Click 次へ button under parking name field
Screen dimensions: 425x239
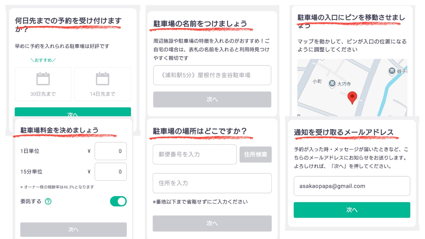point(212,100)
